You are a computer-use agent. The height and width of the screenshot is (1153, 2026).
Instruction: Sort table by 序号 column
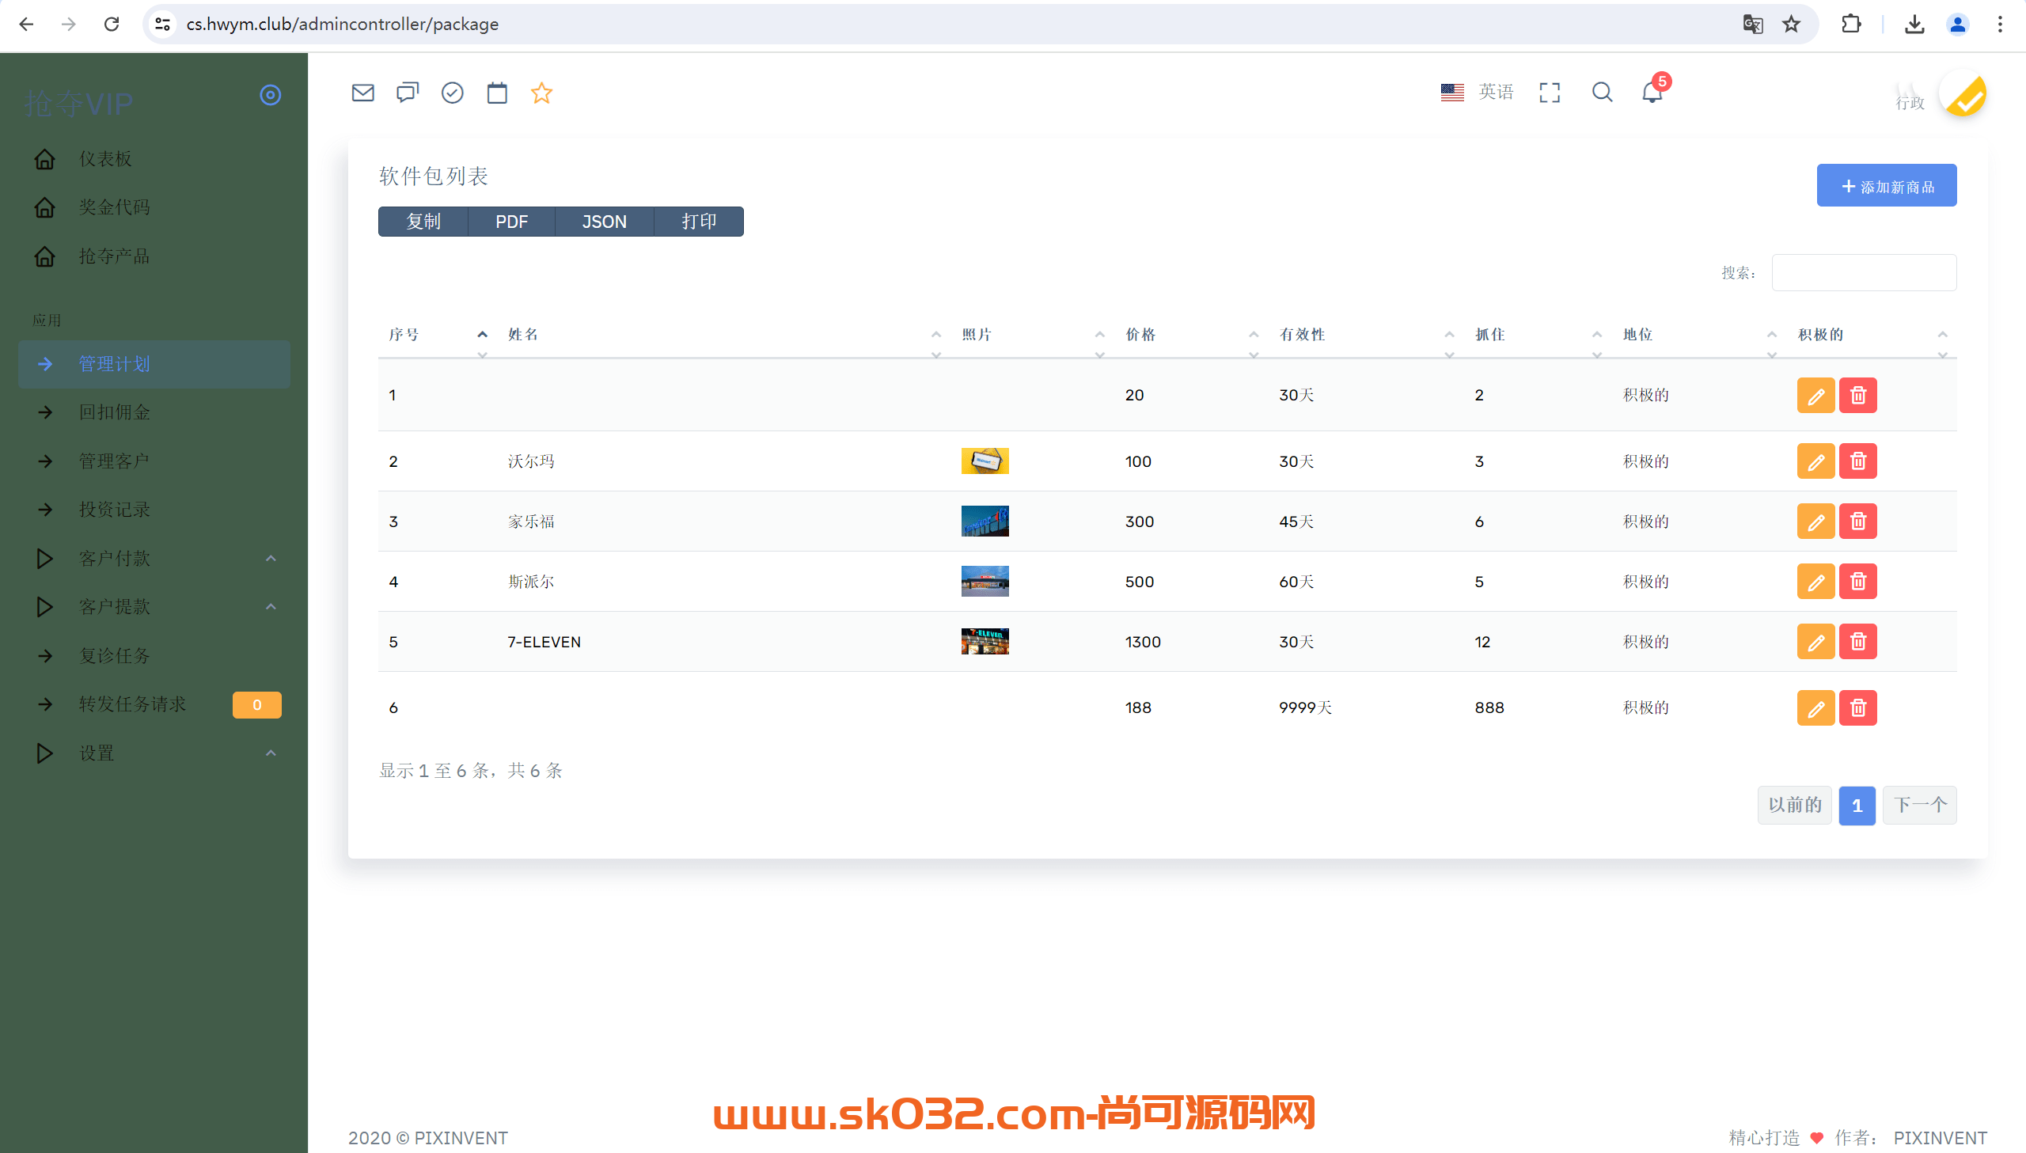pos(437,335)
